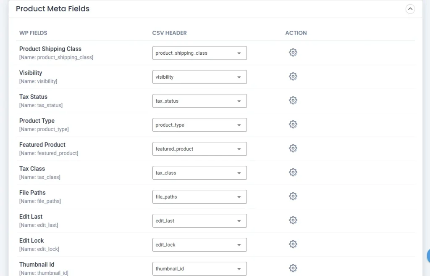Click the File Paths gear icon

[x=293, y=196]
